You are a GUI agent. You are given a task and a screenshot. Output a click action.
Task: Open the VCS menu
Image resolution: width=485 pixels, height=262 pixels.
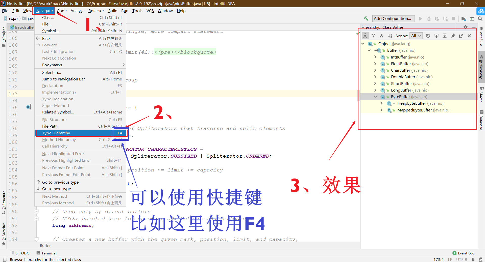150,11
